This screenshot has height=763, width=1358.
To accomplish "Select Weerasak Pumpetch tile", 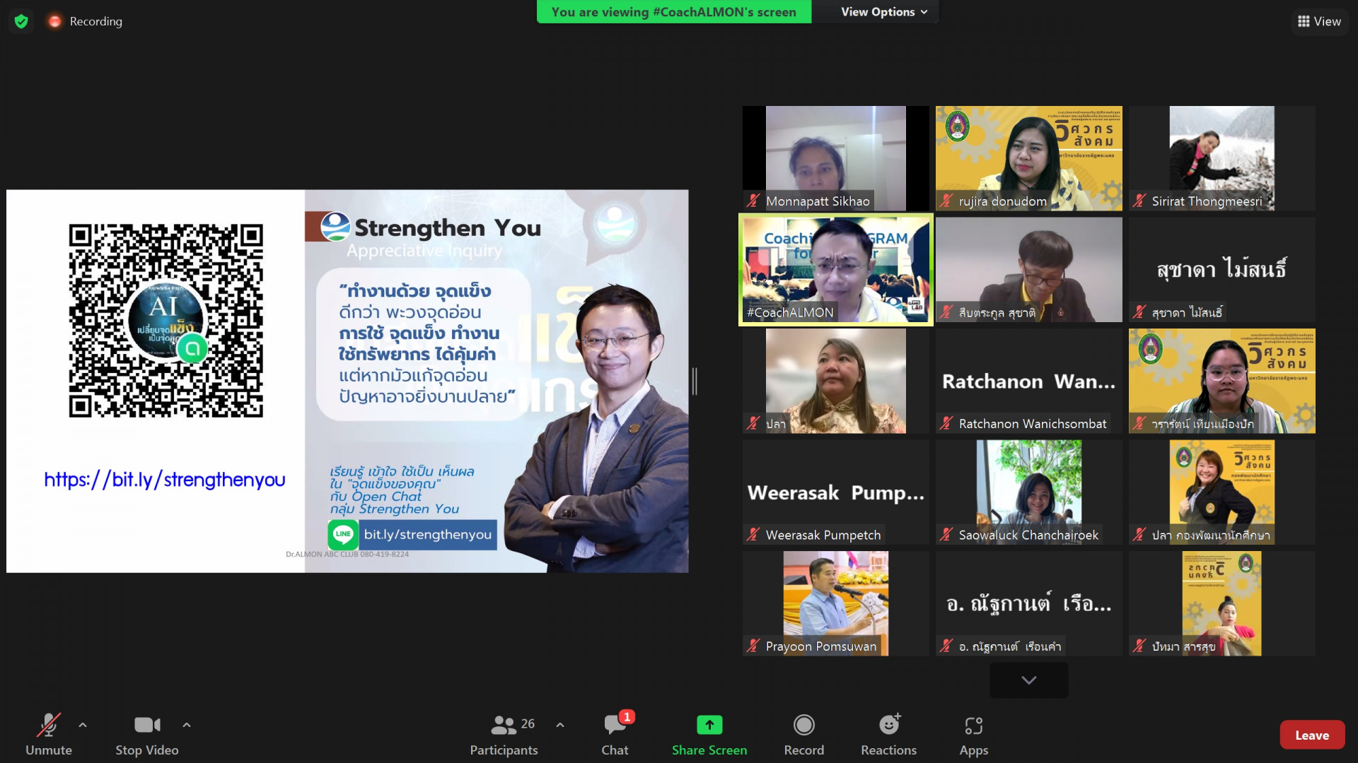I will [x=835, y=492].
